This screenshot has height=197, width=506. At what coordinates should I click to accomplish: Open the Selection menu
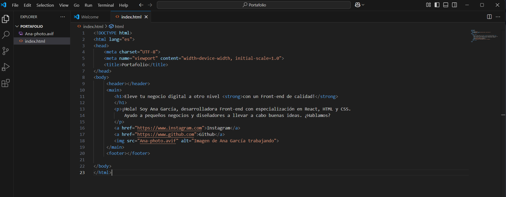tap(45, 5)
